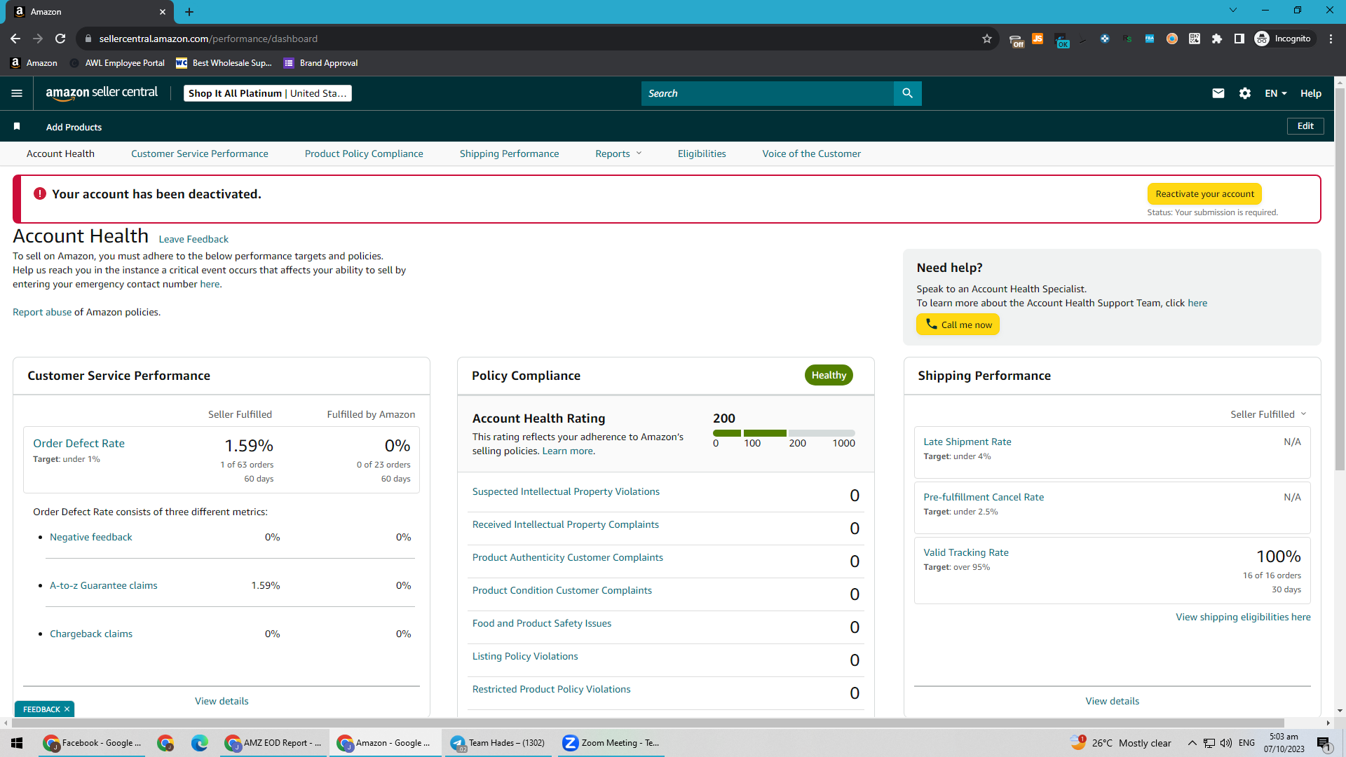Open the Product Policy Compliance tab
The height and width of the screenshot is (757, 1346).
(x=364, y=154)
